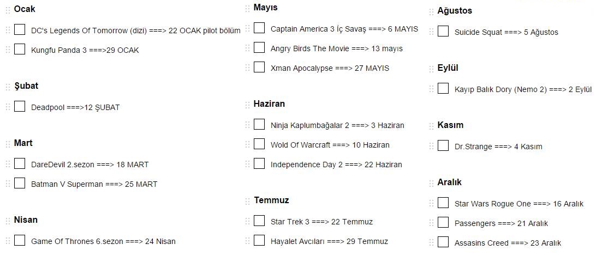Image resolution: width=596 pixels, height=256 pixels.
Task: Click drag handle next to Star Trek 3
Action: (248, 221)
